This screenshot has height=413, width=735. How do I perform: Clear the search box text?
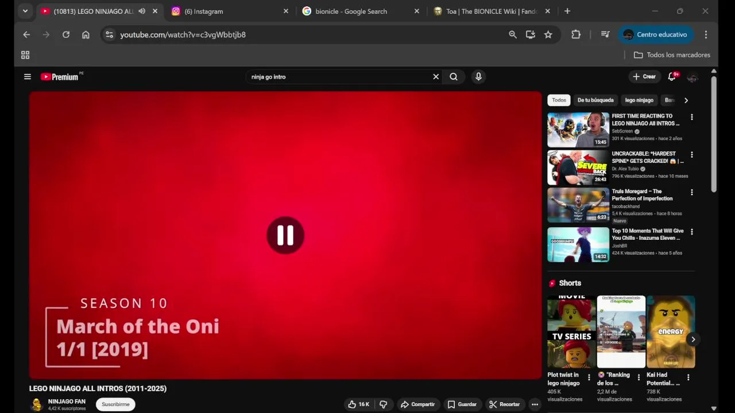[436, 77]
